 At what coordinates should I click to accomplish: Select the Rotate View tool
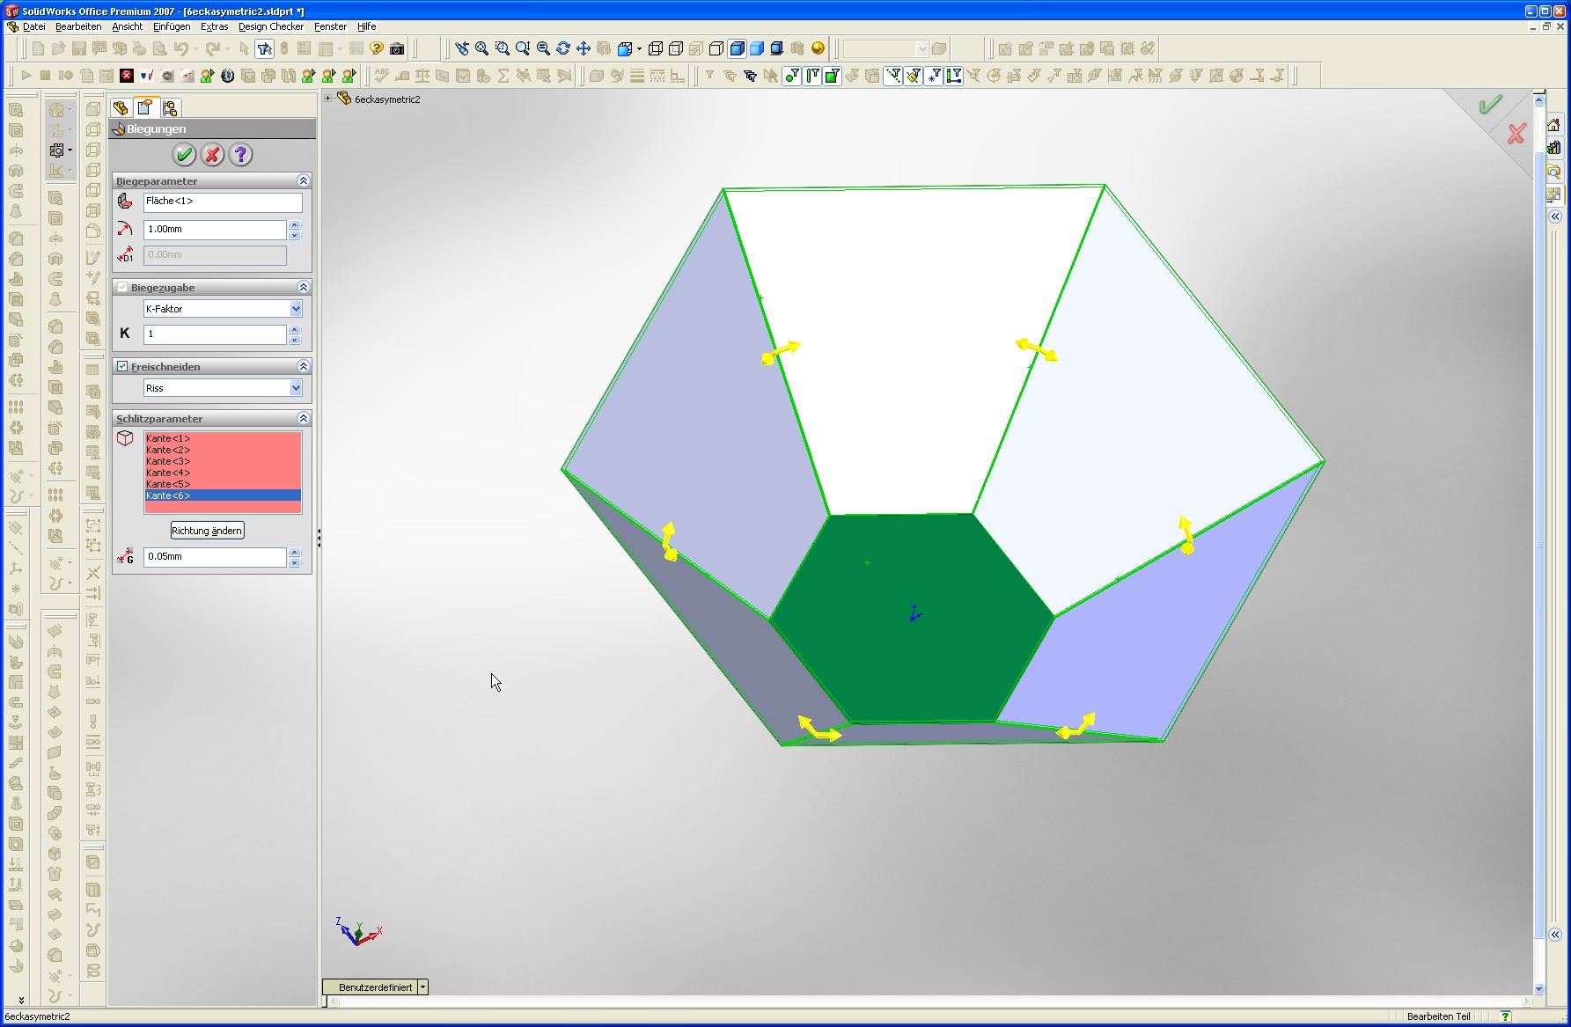(563, 48)
